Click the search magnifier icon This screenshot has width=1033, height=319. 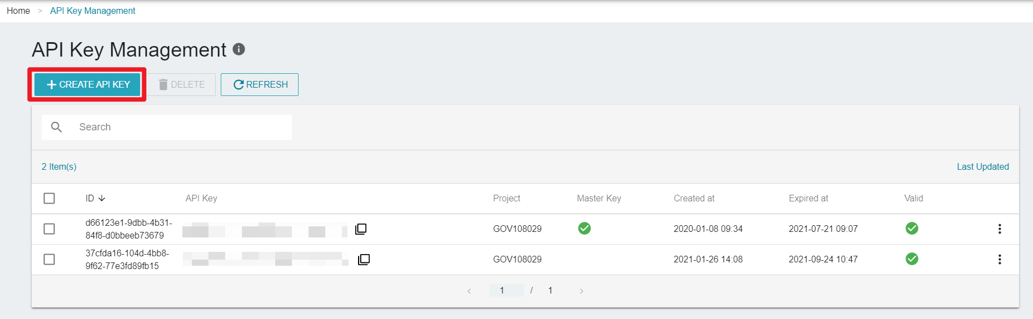point(56,127)
